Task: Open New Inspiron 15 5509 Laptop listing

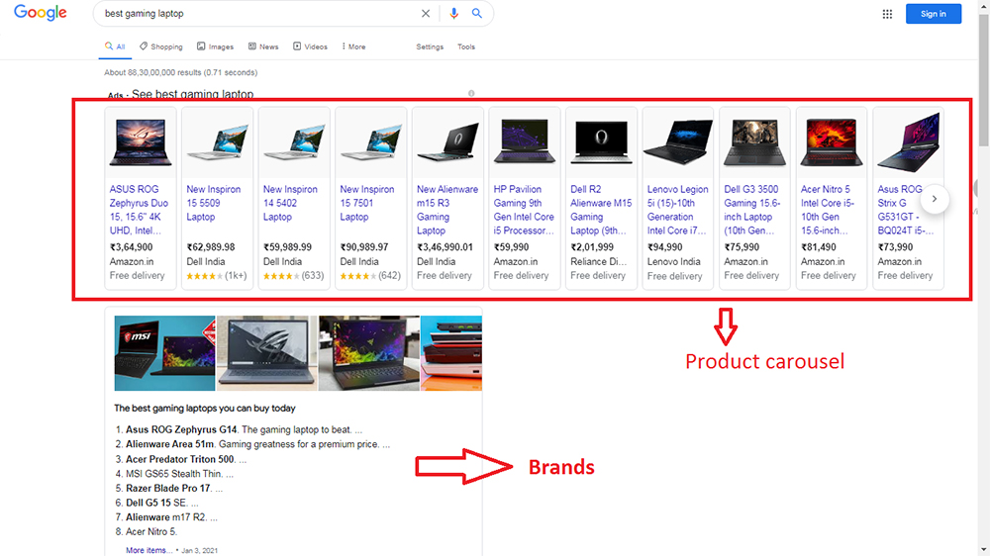Action: click(x=214, y=203)
